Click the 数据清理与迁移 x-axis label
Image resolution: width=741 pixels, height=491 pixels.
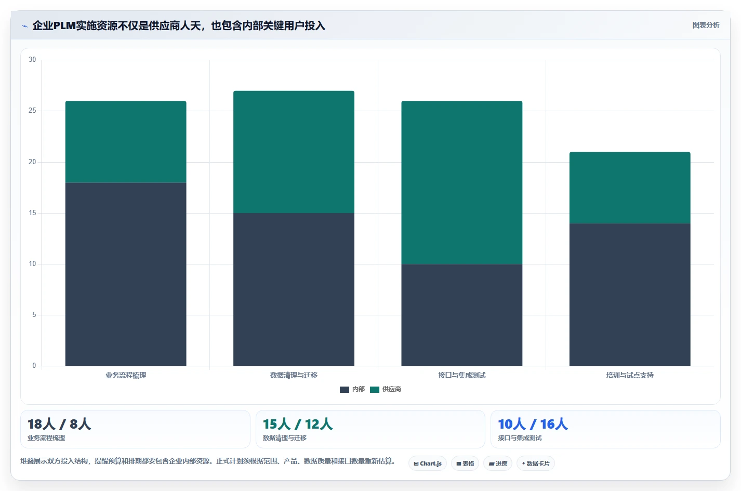coord(294,375)
